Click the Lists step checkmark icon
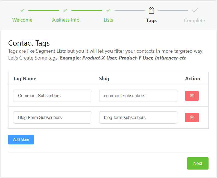This screenshot has width=217, height=178. point(108,10)
